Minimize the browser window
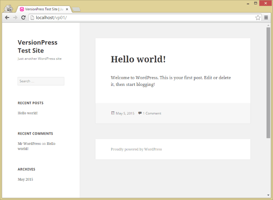 click(x=248, y=3)
